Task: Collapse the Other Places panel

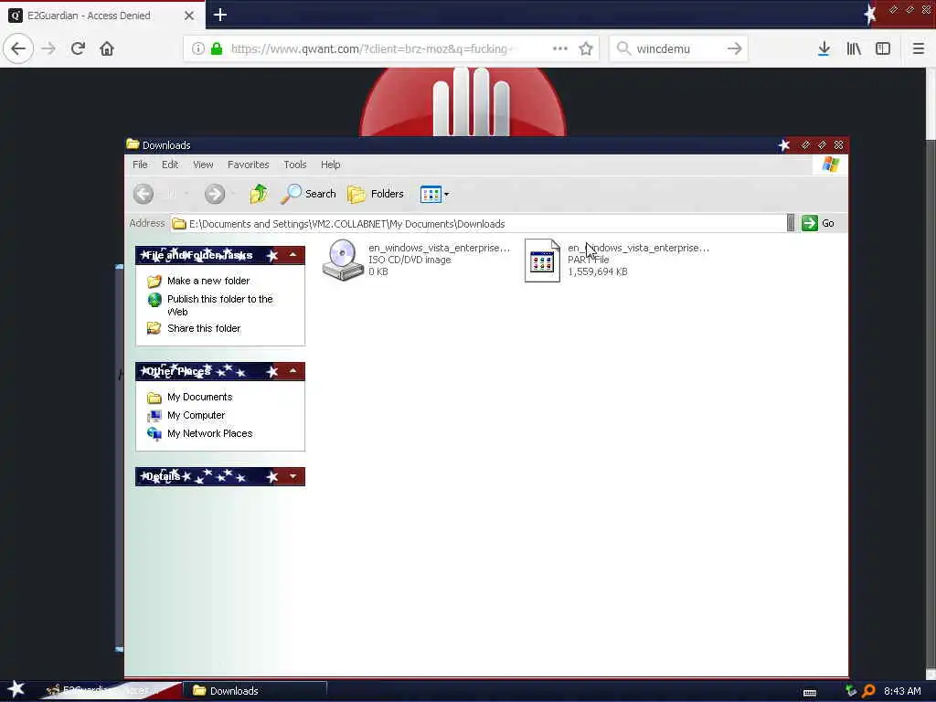Action: [x=293, y=371]
